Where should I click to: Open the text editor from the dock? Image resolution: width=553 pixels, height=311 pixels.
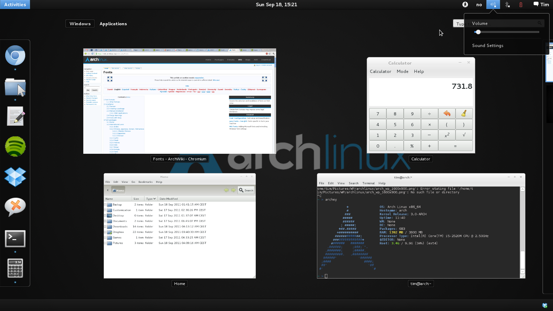click(15, 116)
